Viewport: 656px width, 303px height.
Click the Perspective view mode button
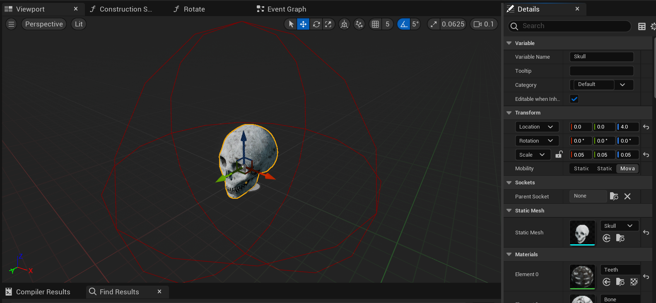(x=44, y=24)
